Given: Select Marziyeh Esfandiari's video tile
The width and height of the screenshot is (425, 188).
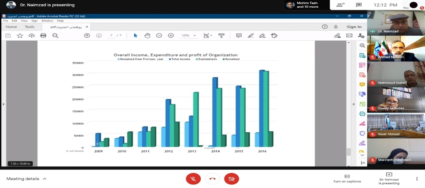Looking at the screenshot, I should coord(396,151).
